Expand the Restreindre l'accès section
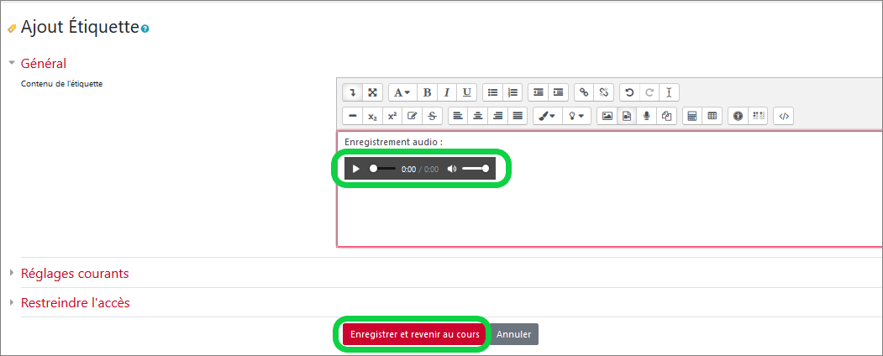 tap(75, 302)
